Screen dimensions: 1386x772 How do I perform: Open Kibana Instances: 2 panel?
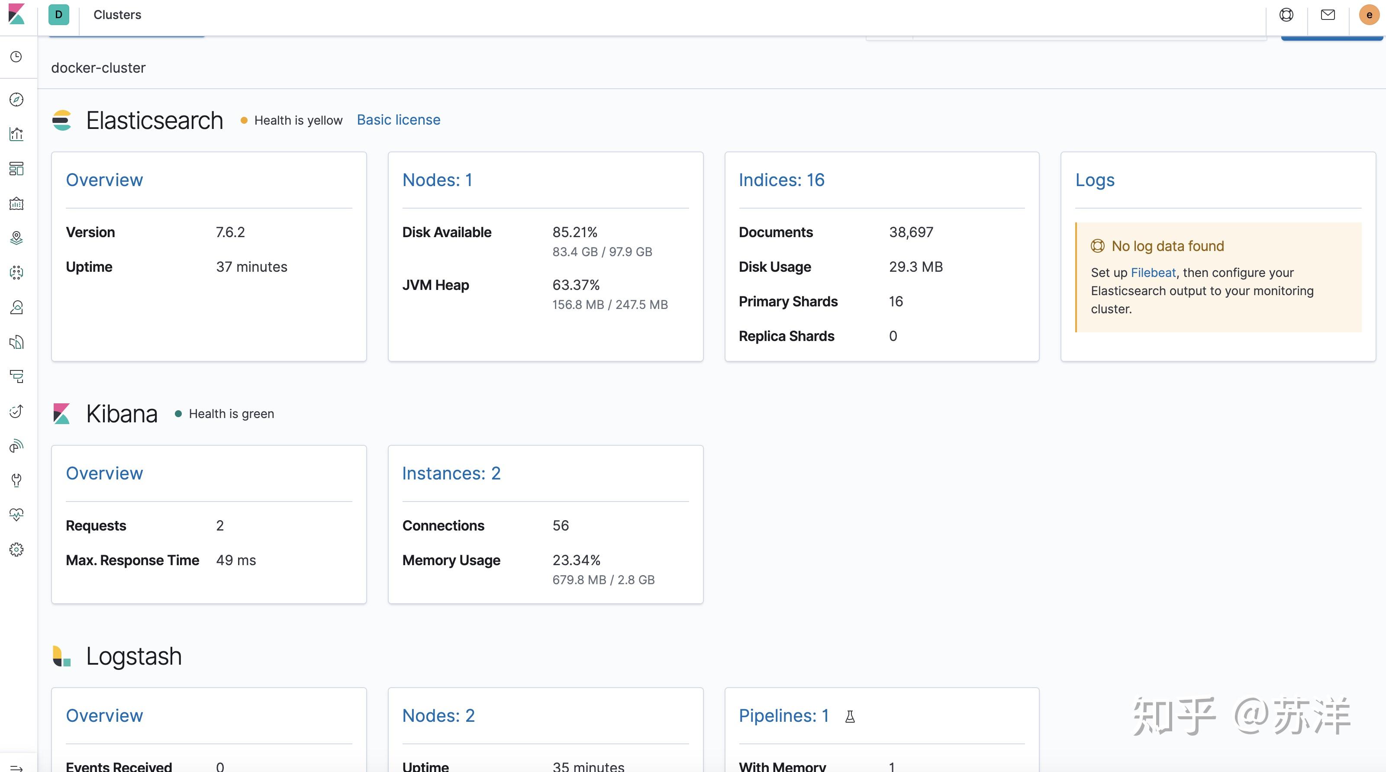pyautogui.click(x=451, y=473)
